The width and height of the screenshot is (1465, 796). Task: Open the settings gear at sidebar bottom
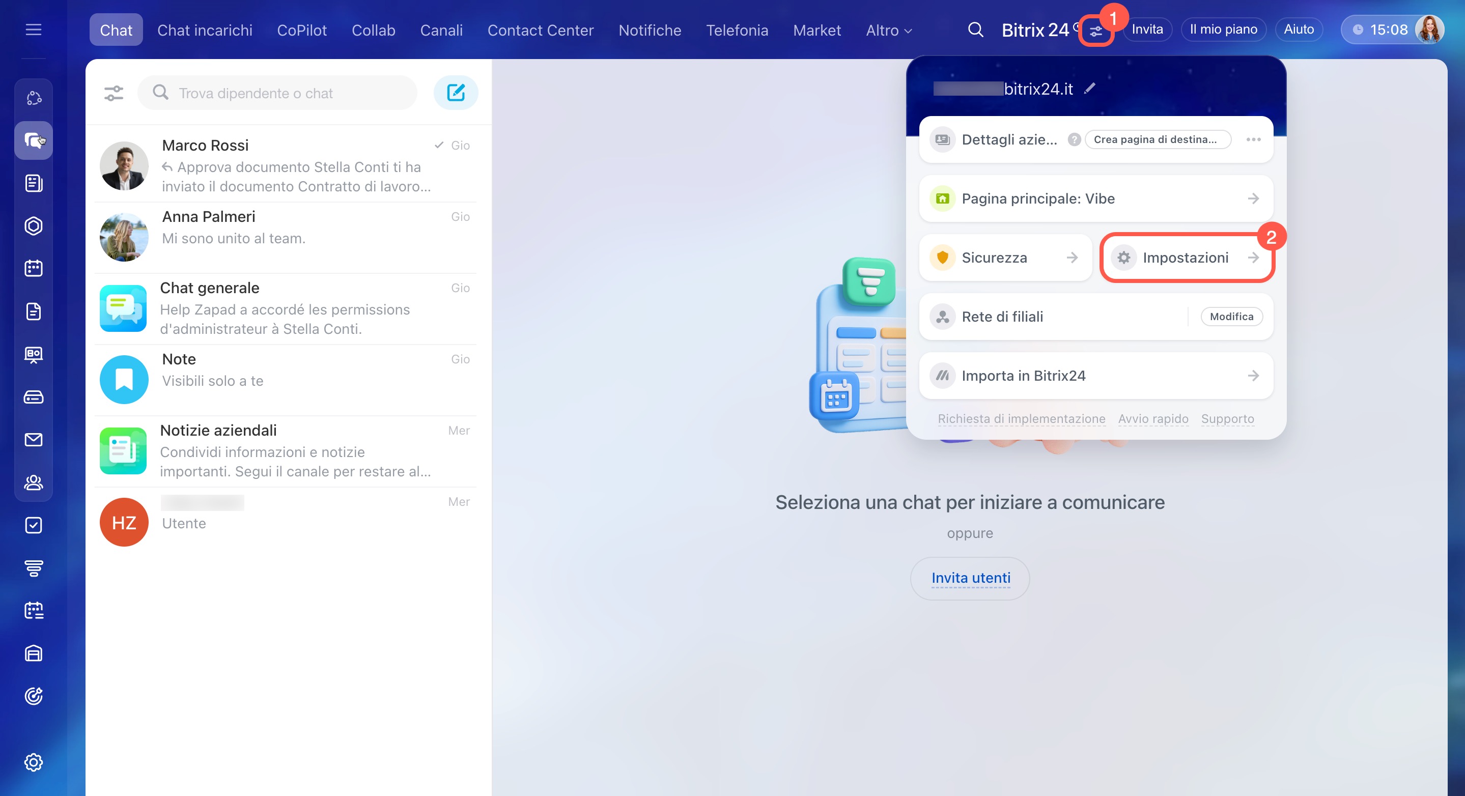[34, 762]
